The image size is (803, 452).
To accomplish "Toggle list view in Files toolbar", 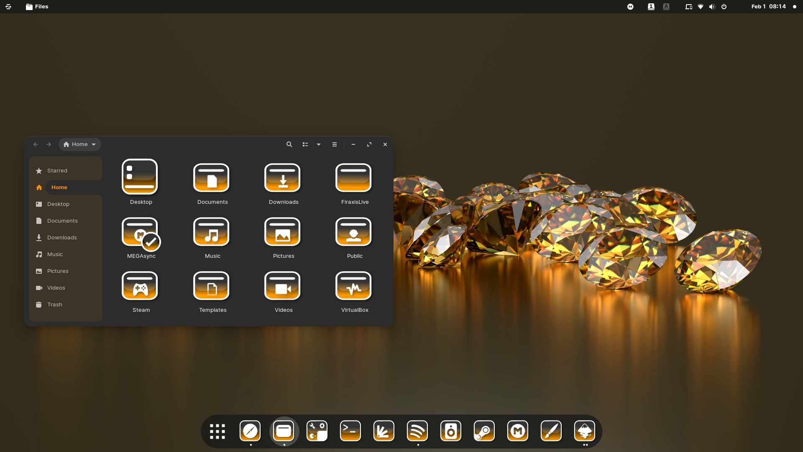I will (305, 144).
